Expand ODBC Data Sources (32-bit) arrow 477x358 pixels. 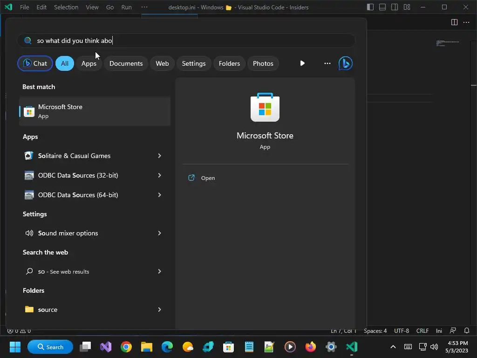[x=159, y=175]
